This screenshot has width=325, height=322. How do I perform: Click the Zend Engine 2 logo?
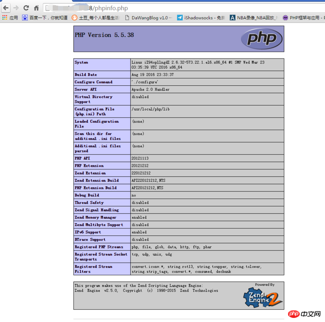[x=262, y=297]
